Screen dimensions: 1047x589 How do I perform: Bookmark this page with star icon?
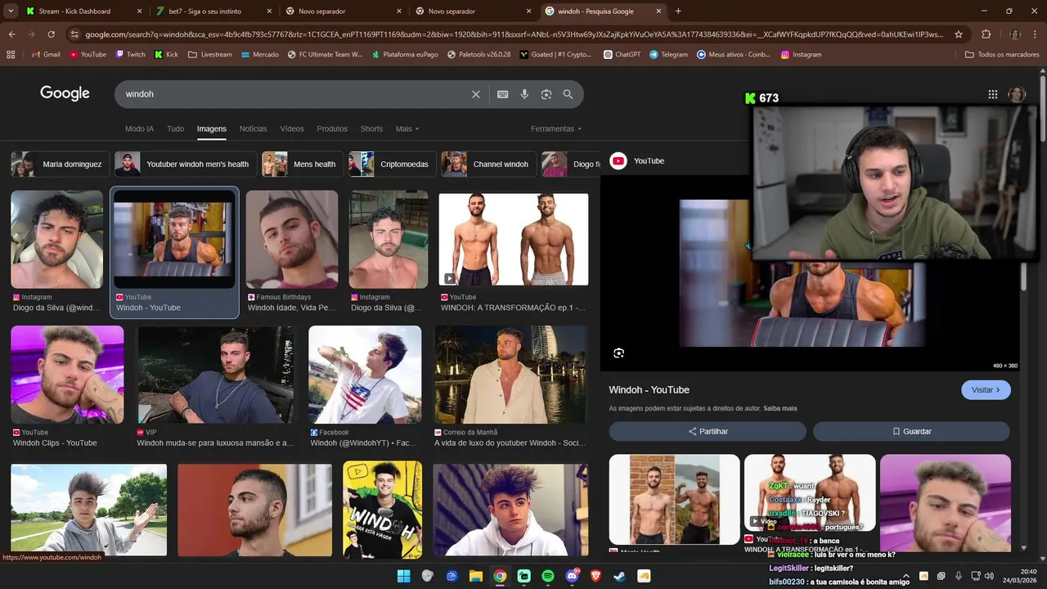tap(959, 34)
